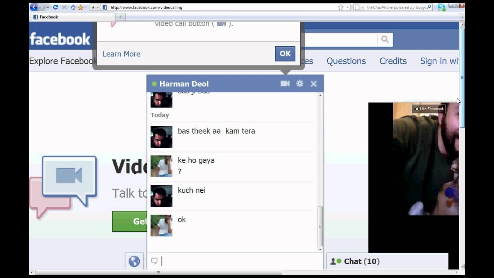Click the horizontal scrollbar left arrow

(x=32, y=272)
